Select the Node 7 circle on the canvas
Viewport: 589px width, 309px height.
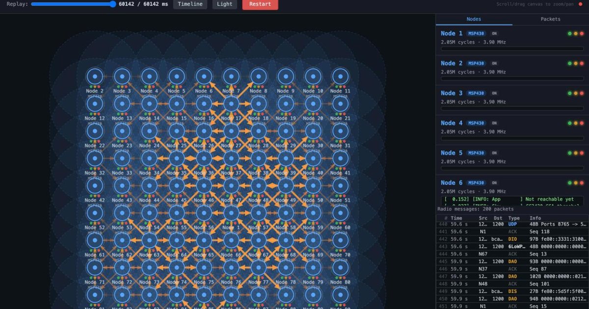click(231, 77)
